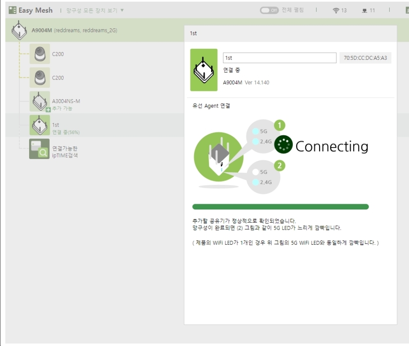Click the MAC address 70:5D:CC:DC:A5:A3
The width and height of the screenshot is (409, 346).
coord(365,58)
